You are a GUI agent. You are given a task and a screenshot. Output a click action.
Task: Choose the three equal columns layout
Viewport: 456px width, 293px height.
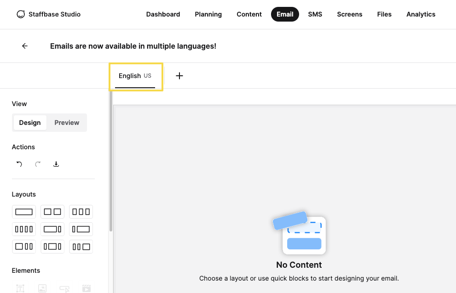[x=81, y=212]
